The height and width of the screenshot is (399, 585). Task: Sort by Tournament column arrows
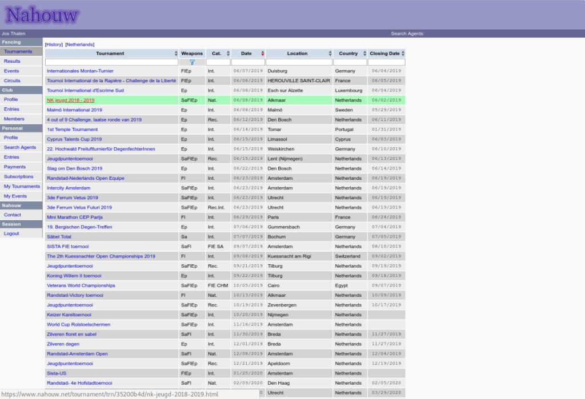coord(176,54)
